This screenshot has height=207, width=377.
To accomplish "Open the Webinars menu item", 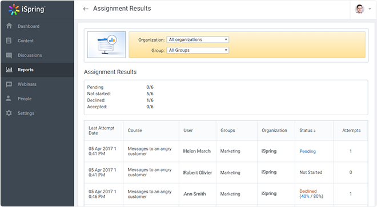I will tap(27, 84).
